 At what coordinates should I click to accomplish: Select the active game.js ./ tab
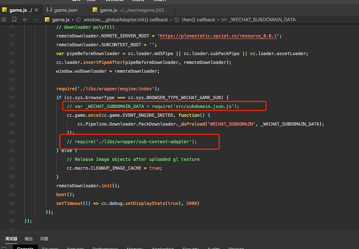click(21, 10)
